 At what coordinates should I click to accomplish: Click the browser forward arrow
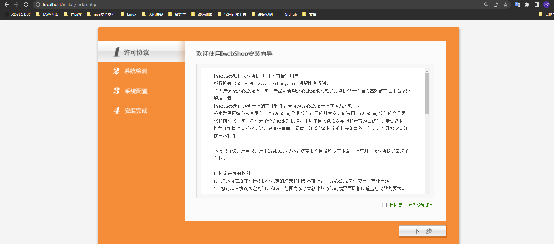pyautogui.click(x=16, y=5)
